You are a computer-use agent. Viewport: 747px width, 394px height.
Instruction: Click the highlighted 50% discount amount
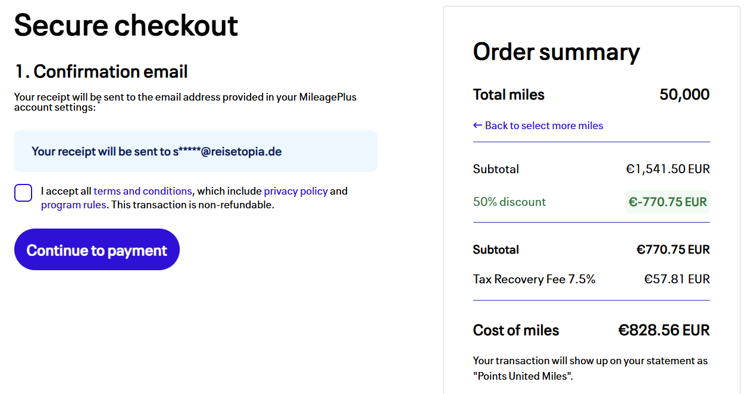point(667,201)
